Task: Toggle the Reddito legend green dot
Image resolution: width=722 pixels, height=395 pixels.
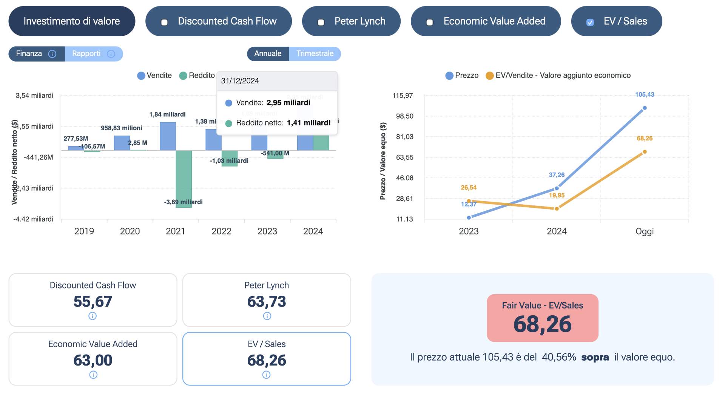Action: tap(183, 76)
